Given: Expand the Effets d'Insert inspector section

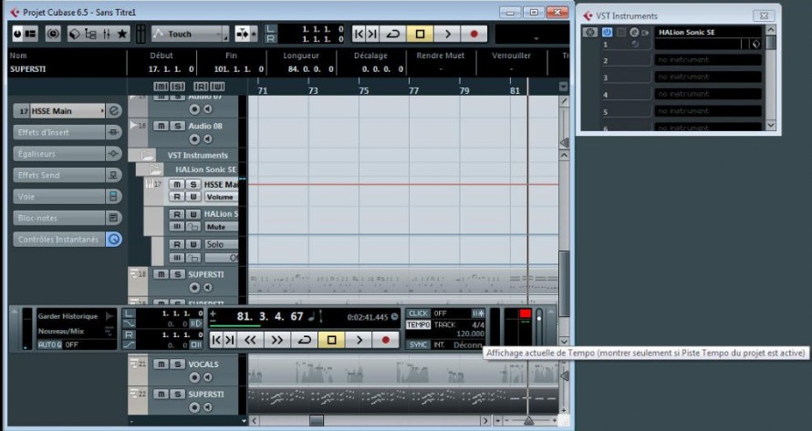Looking at the screenshot, I should tap(59, 132).
